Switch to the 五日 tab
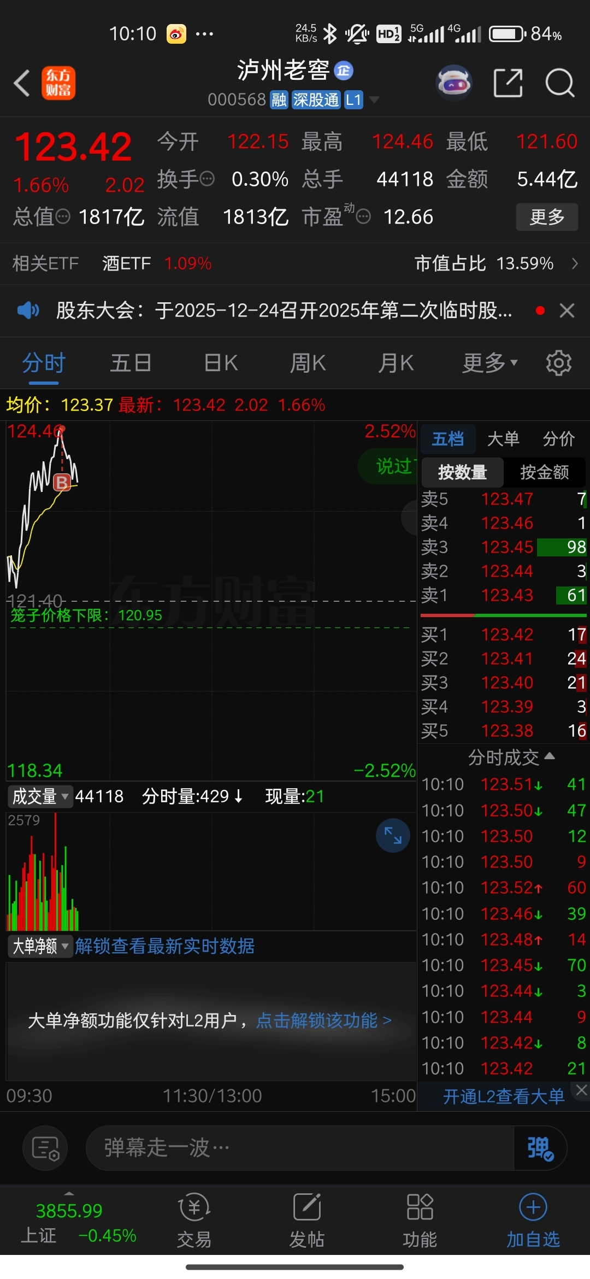This screenshot has height=1279, width=590. (x=131, y=363)
